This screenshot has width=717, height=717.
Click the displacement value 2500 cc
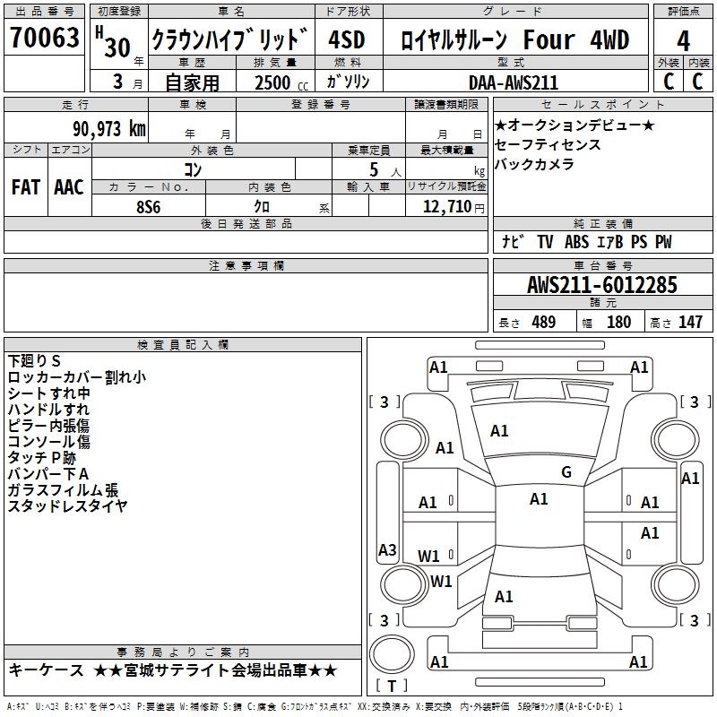(281, 82)
